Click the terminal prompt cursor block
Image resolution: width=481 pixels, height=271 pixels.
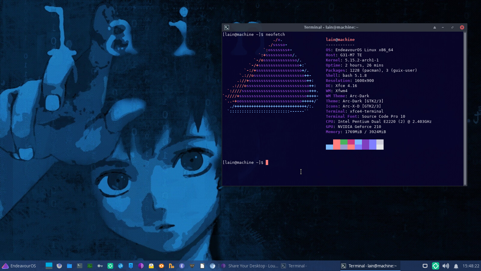(267, 163)
